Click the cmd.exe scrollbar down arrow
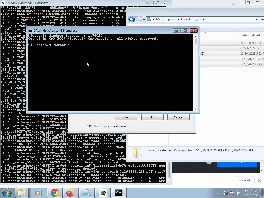The image size is (264, 198). (195, 109)
